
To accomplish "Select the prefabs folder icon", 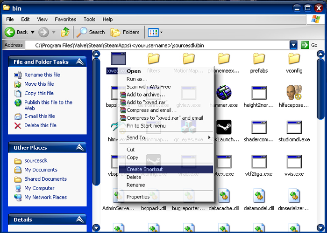I will [259, 59].
